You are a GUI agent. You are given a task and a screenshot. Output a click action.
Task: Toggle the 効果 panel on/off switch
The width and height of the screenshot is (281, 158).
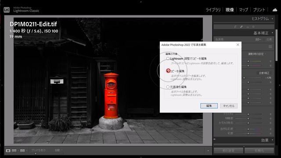215,139
